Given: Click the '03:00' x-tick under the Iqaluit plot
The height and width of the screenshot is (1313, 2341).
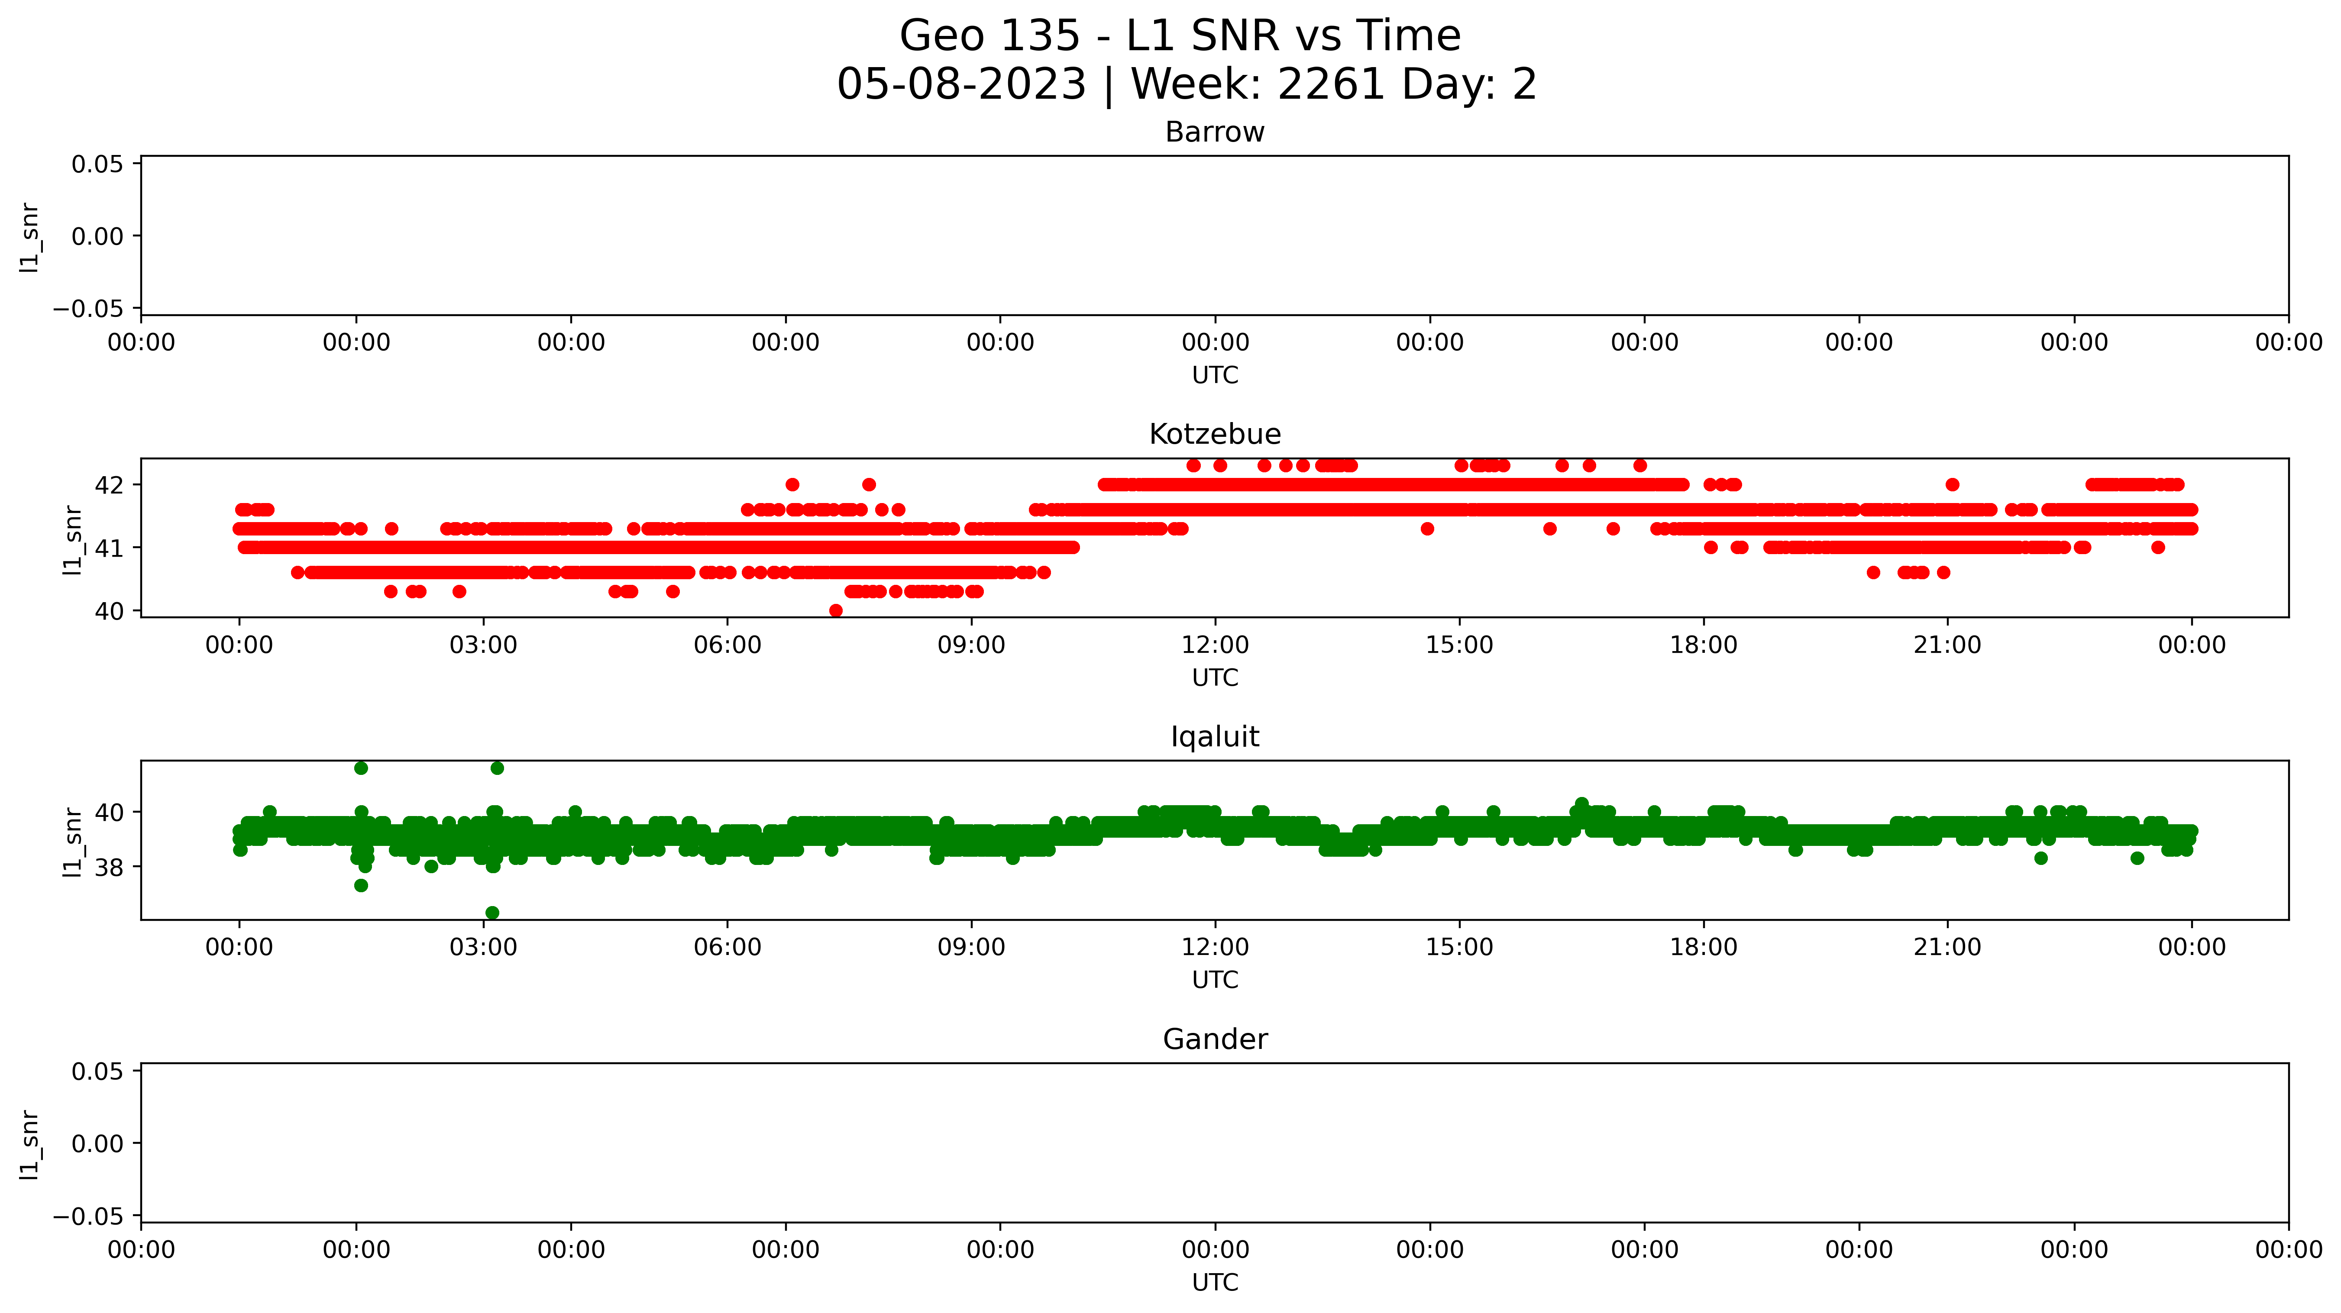Looking at the screenshot, I should pos(483,948).
